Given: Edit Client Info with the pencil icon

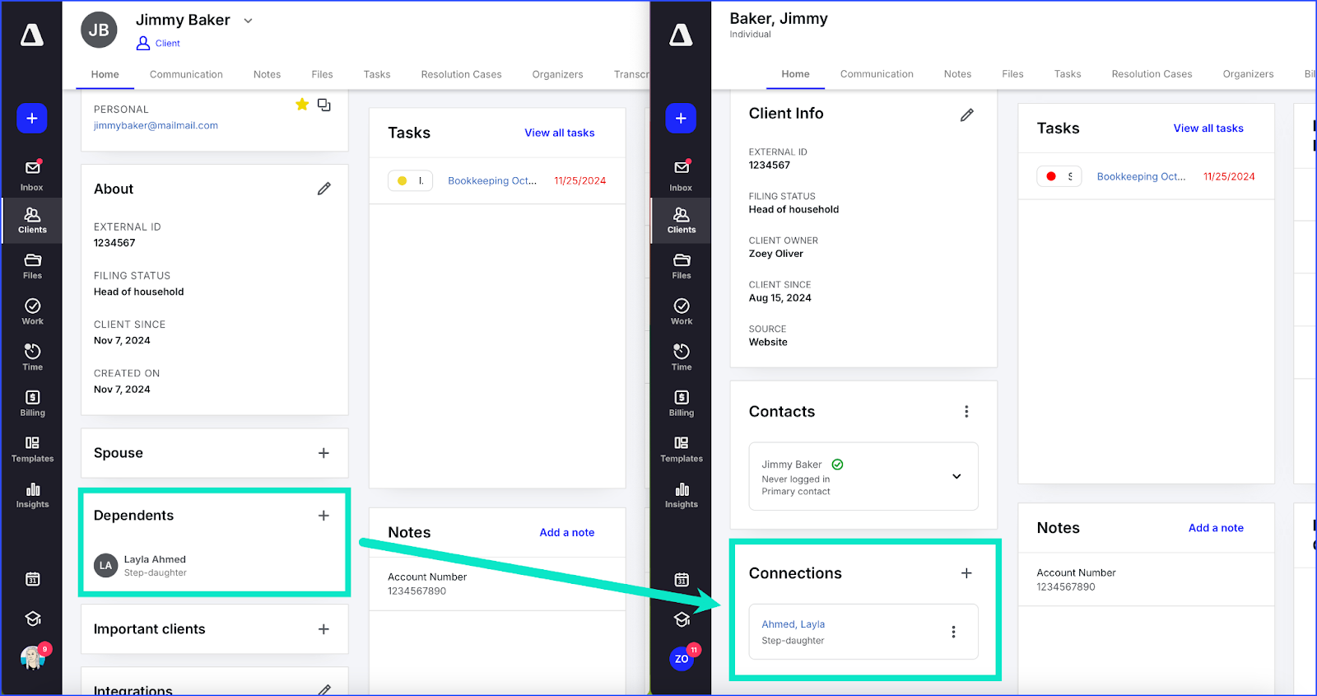Looking at the screenshot, I should (x=966, y=115).
